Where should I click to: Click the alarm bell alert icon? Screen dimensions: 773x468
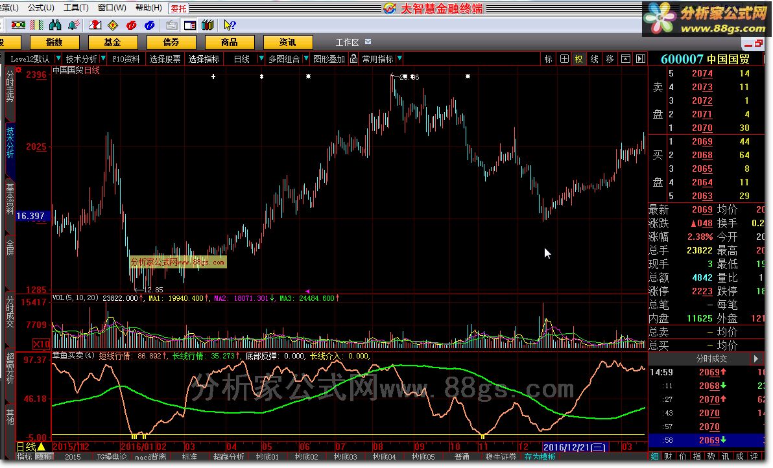[x=74, y=25]
